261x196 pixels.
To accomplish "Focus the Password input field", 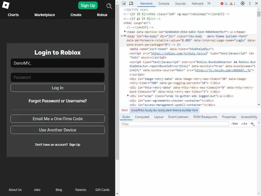I will tap(58, 77).
